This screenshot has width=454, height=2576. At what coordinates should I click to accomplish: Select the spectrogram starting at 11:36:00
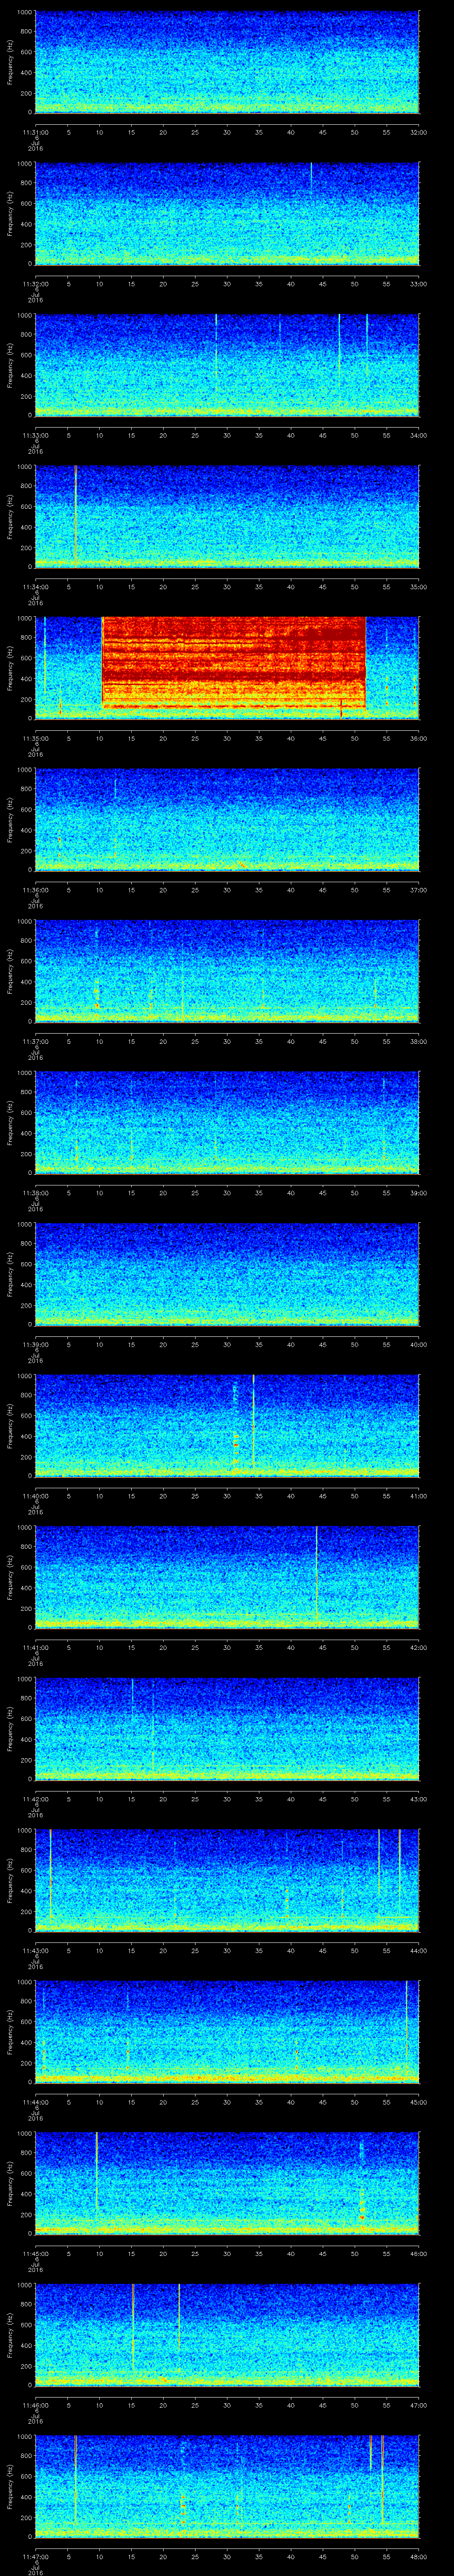coord(227,819)
